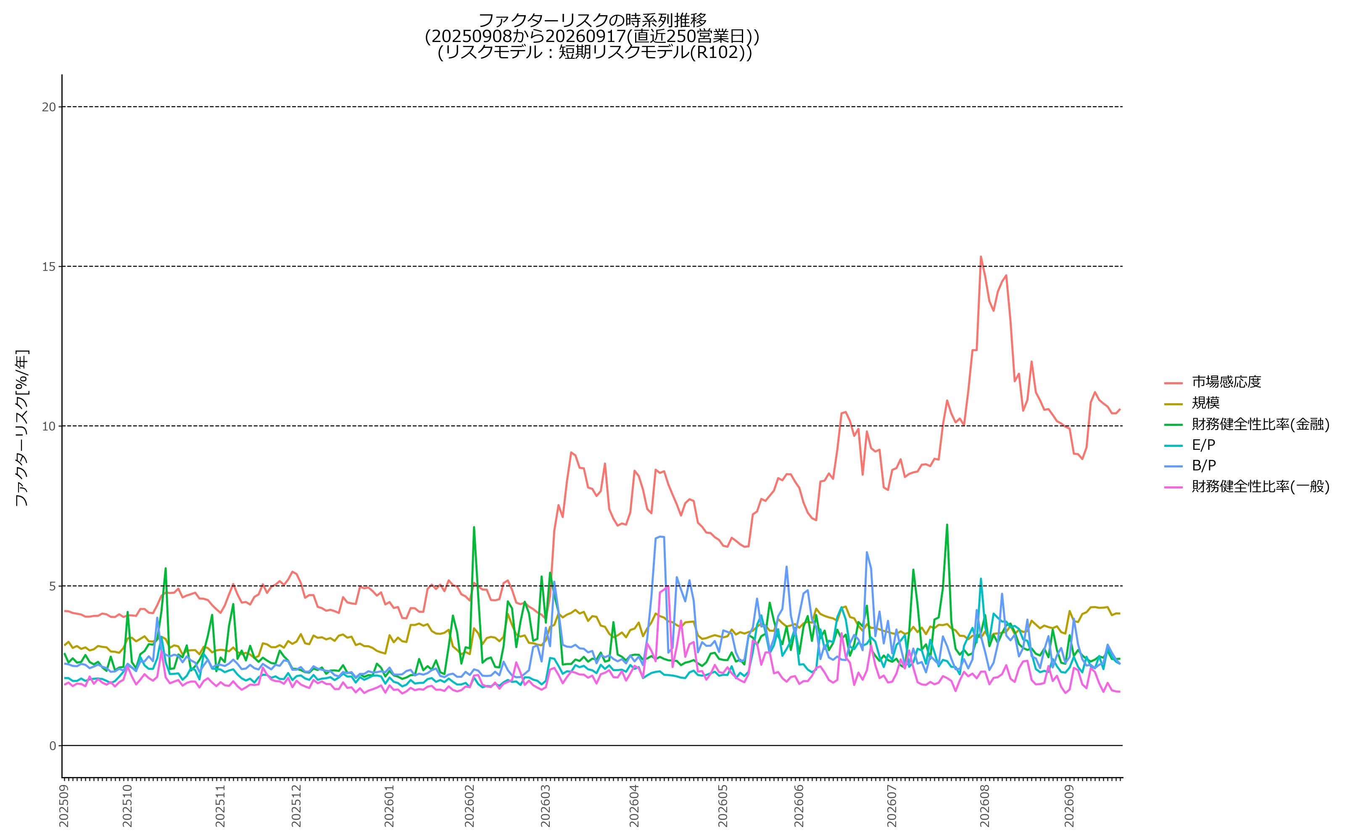Screen dimensions: 1345x840
Task: Click the 規模 legend color line
Action: click(x=1173, y=404)
